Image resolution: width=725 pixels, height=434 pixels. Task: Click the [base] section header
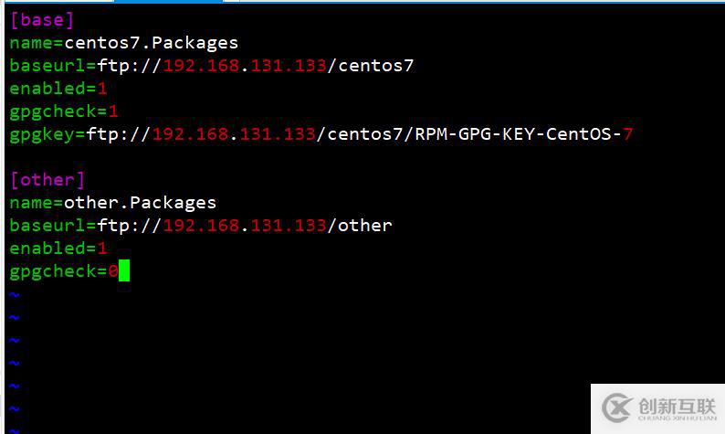pyautogui.click(x=42, y=20)
